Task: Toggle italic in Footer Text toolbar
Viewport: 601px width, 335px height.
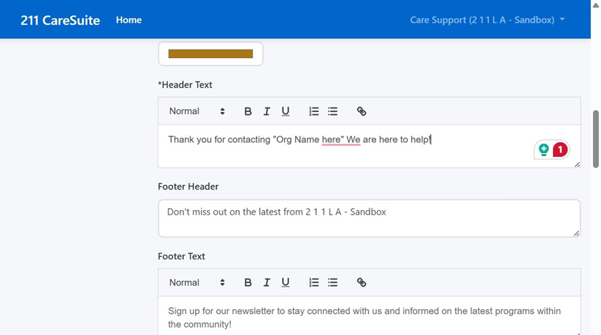Action: (x=266, y=283)
